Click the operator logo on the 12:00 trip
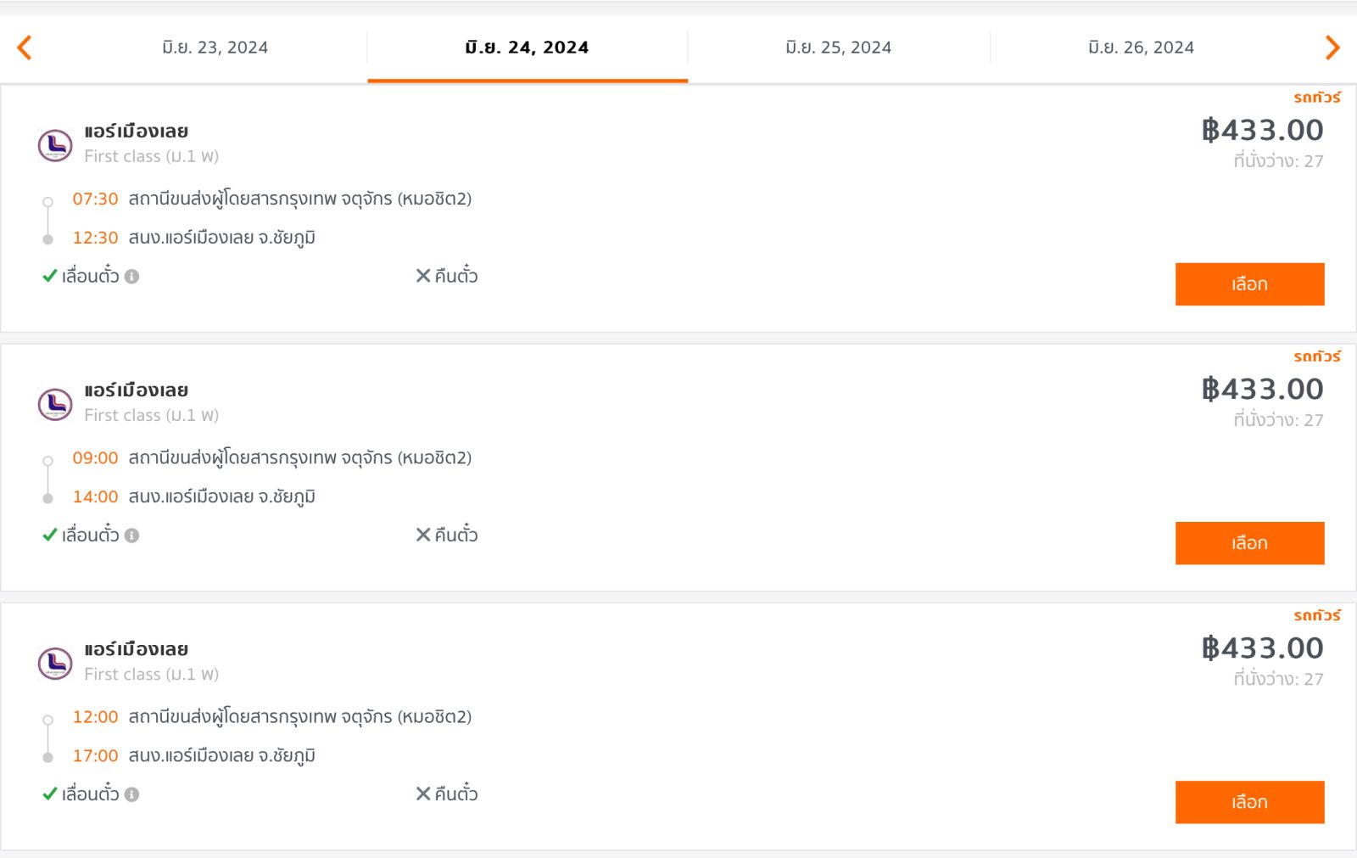This screenshot has height=858, width=1357. click(55, 663)
